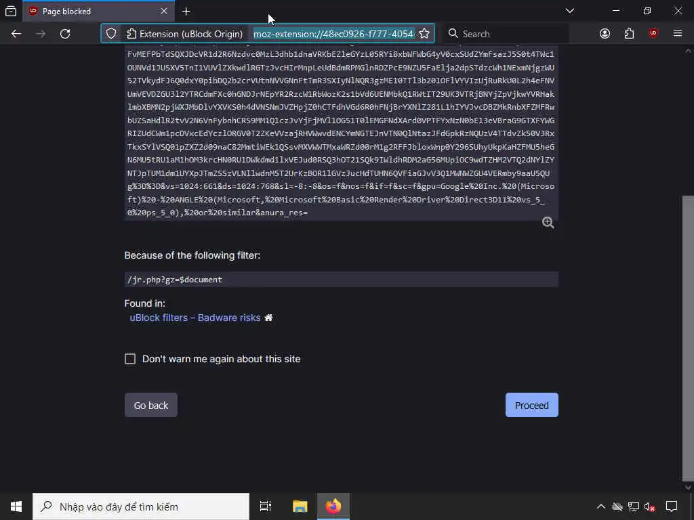
Task: Click the 'Found in:' label
Action: [x=145, y=303]
